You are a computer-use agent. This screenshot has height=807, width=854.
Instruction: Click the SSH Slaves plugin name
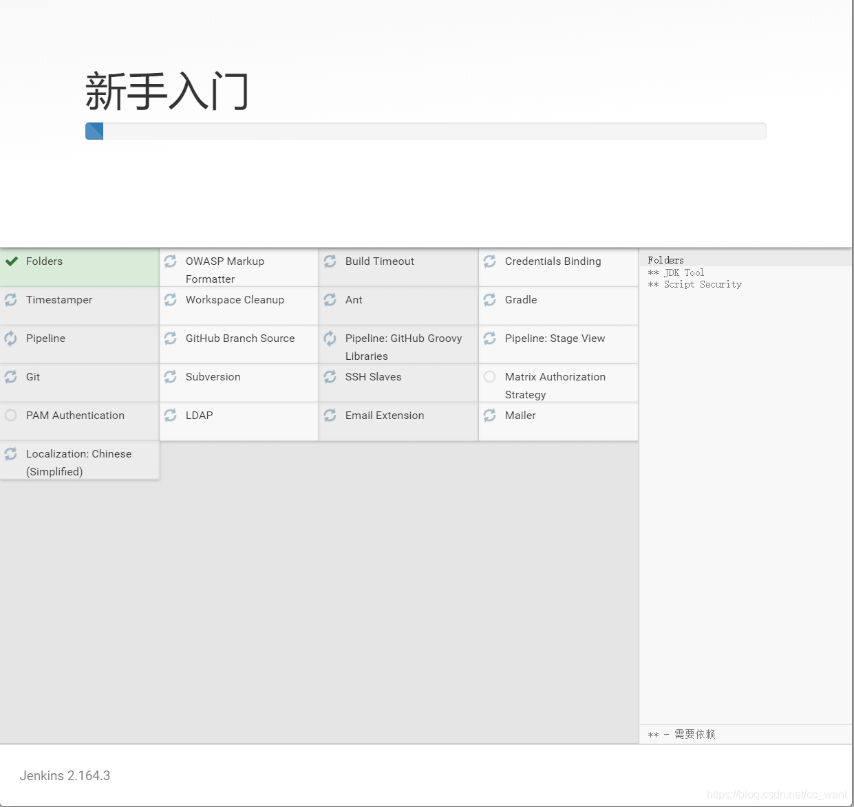[x=373, y=377]
